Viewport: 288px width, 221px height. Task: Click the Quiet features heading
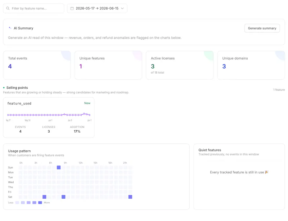(210, 150)
